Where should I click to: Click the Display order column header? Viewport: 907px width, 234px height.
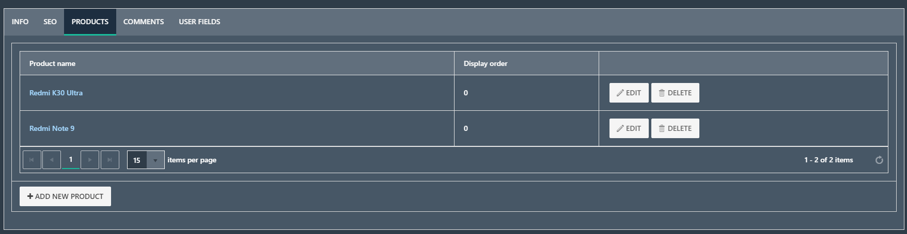pyautogui.click(x=486, y=63)
